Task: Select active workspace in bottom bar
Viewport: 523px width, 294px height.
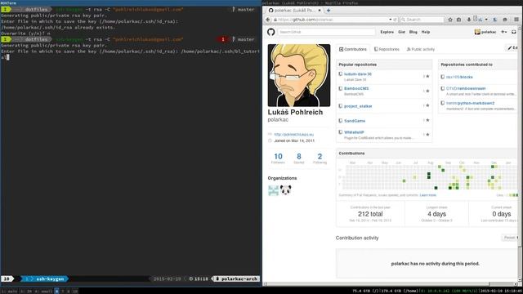Action: coord(56,291)
